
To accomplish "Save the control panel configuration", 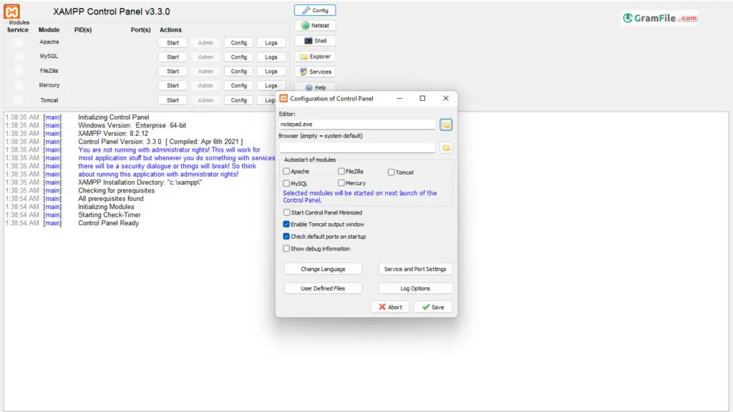I will tap(433, 307).
